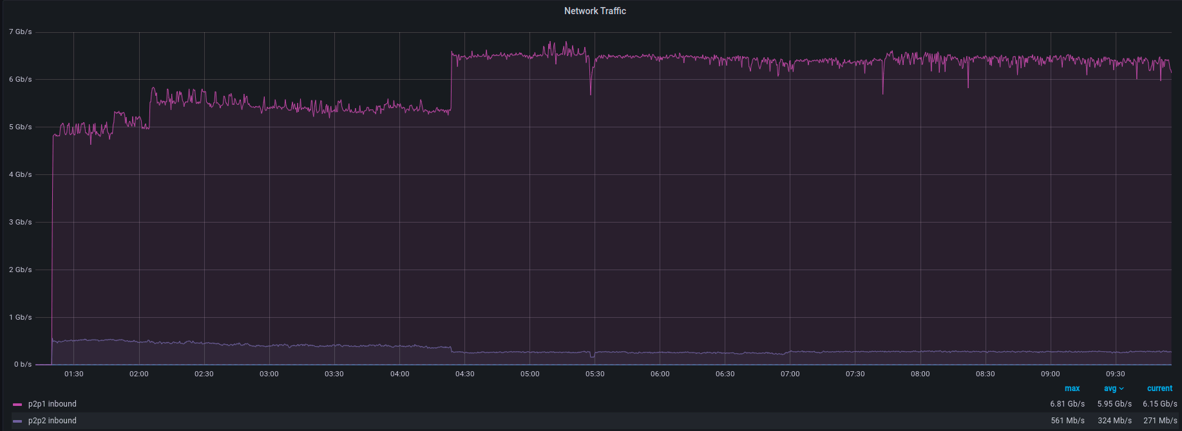Screen dimensions: 1182x431
Task: Sort legend by the max column
Action: tap(1072, 389)
